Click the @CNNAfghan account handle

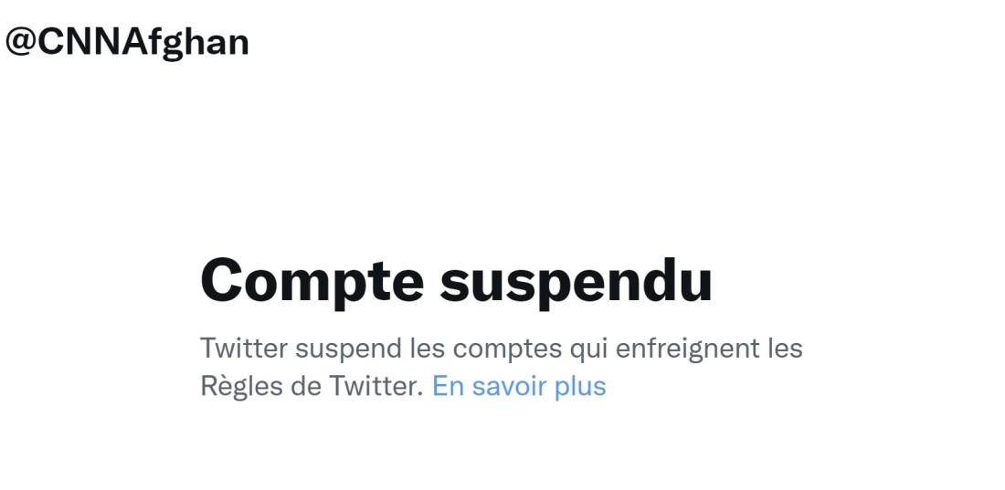(x=127, y=42)
